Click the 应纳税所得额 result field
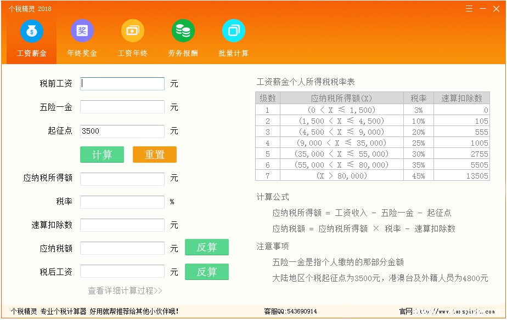 point(122,179)
